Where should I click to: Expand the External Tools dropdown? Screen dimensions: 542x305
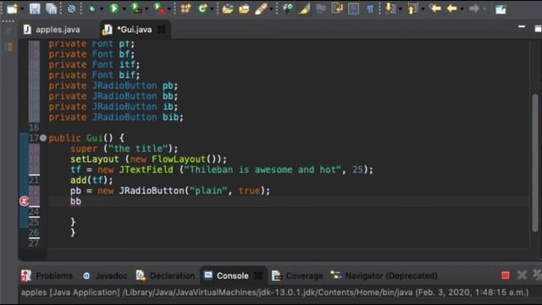pyautogui.click(x=169, y=9)
